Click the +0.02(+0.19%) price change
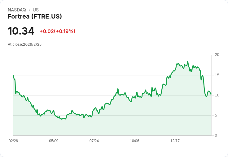 57,31
